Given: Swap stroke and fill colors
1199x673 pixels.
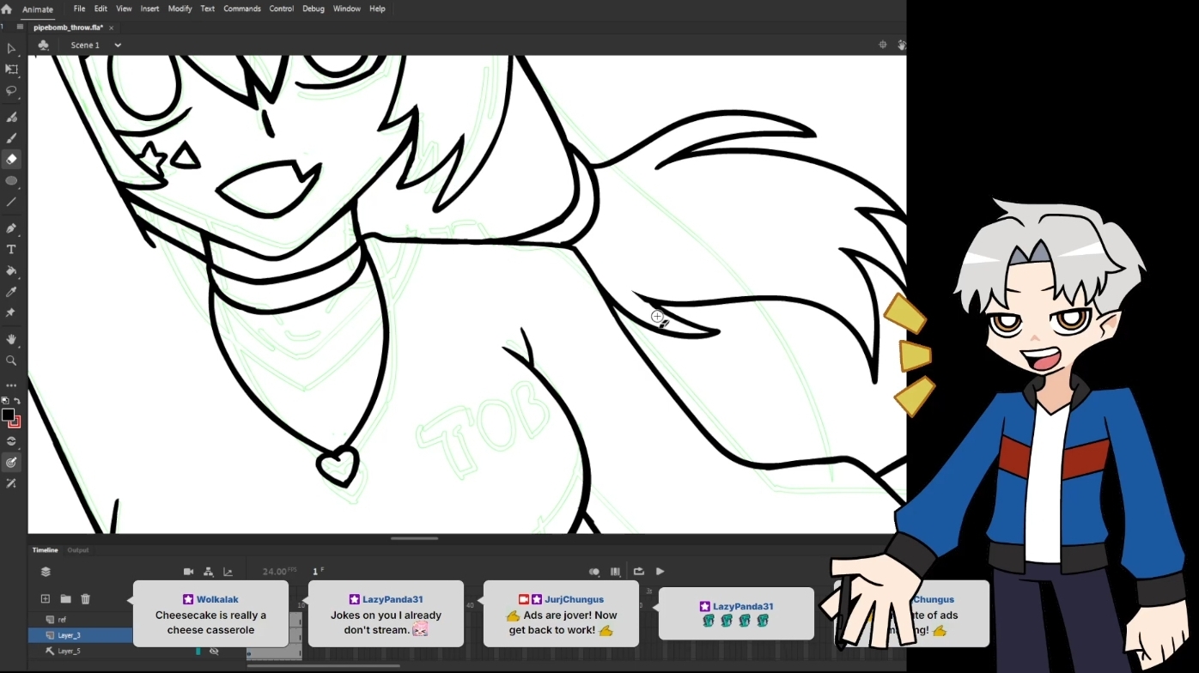Looking at the screenshot, I should tap(17, 401).
